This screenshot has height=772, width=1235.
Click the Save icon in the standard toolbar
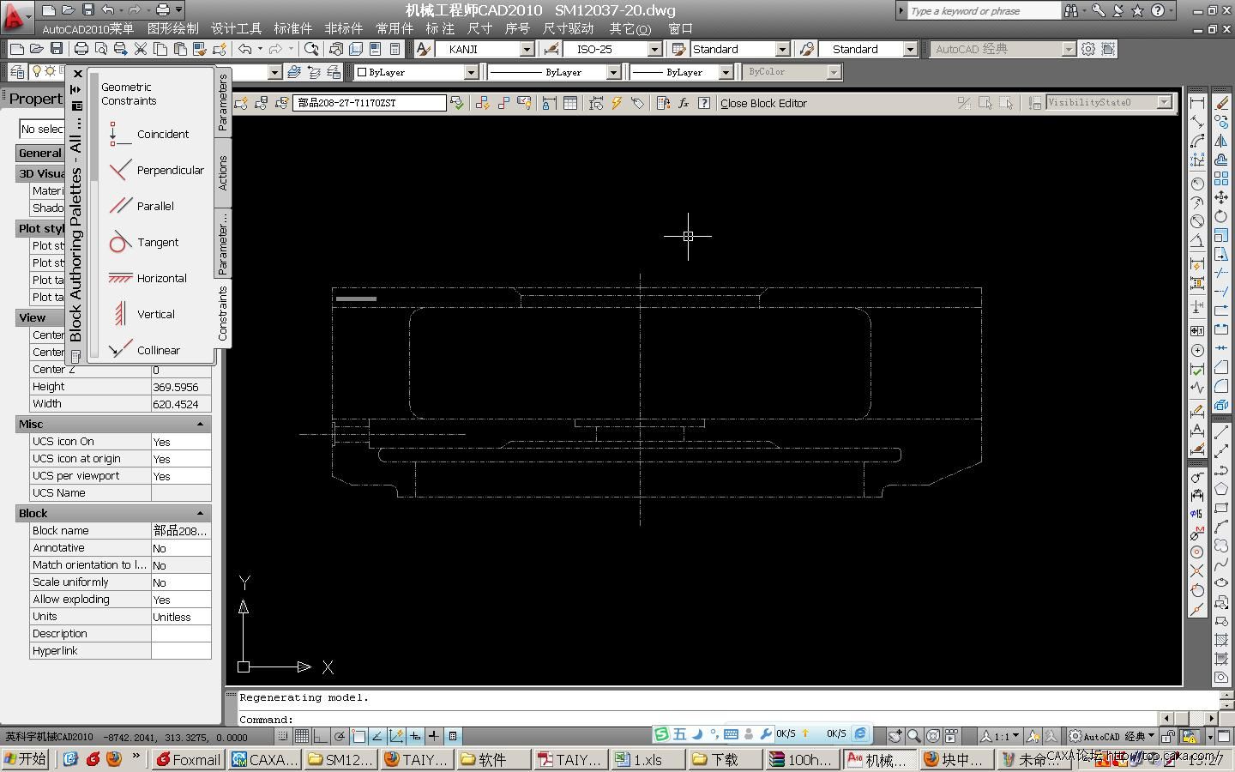pos(57,49)
